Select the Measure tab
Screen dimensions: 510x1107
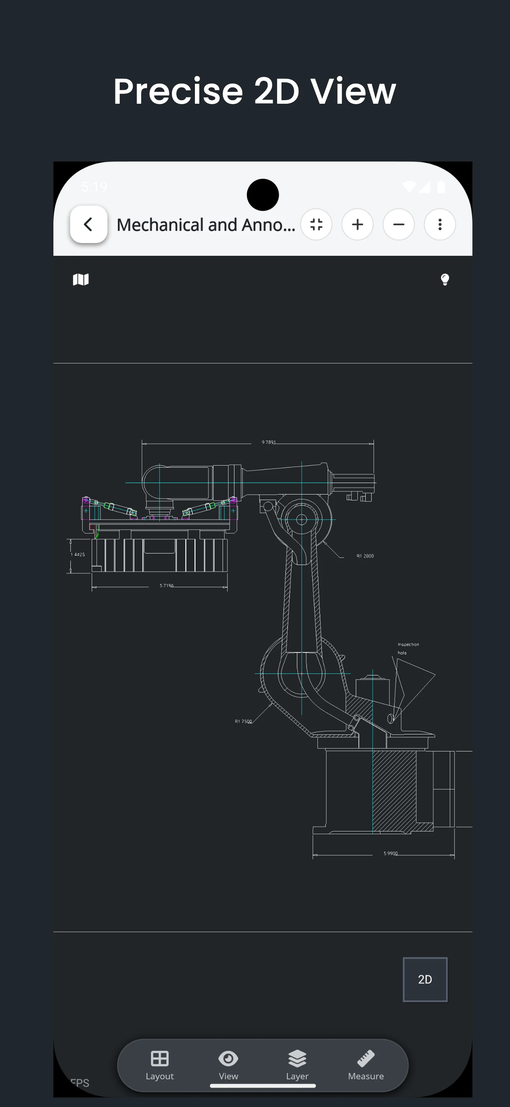366,1065
